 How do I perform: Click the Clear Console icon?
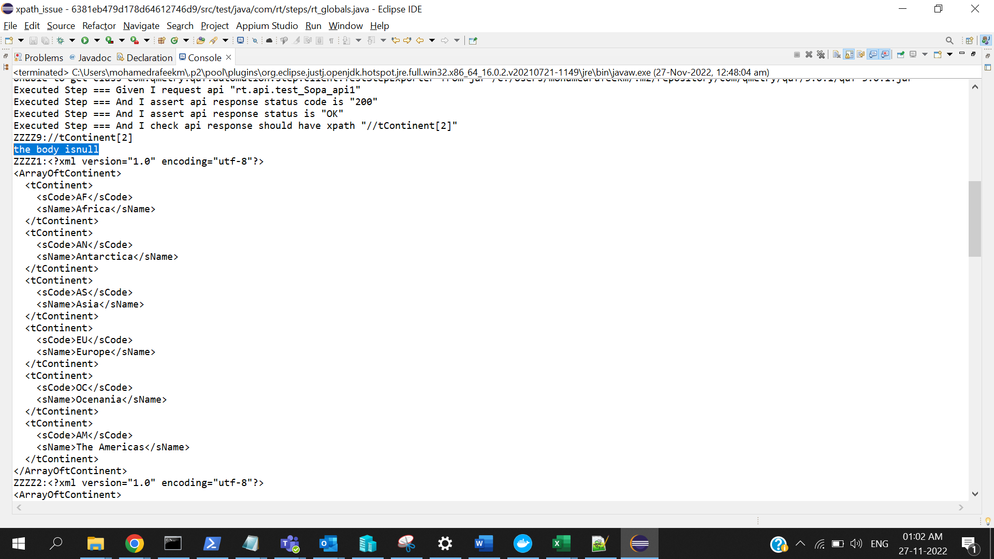(837, 54)
